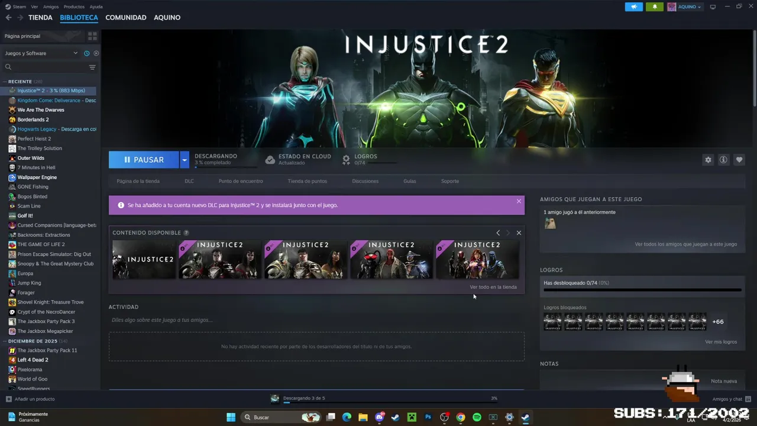Show next available content arrow
The image size is (757, 426).
tap(507, 233)
